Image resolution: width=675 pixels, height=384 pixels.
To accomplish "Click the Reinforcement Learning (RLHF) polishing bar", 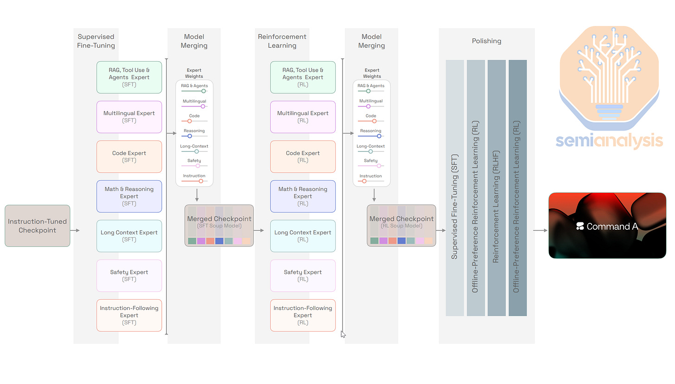I will [497, 188].
